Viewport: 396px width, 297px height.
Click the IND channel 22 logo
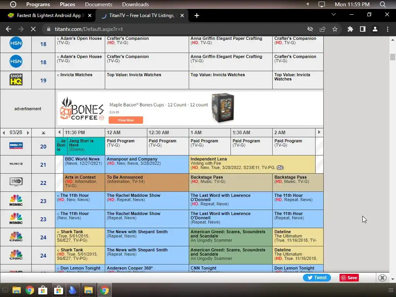point(16,182)
